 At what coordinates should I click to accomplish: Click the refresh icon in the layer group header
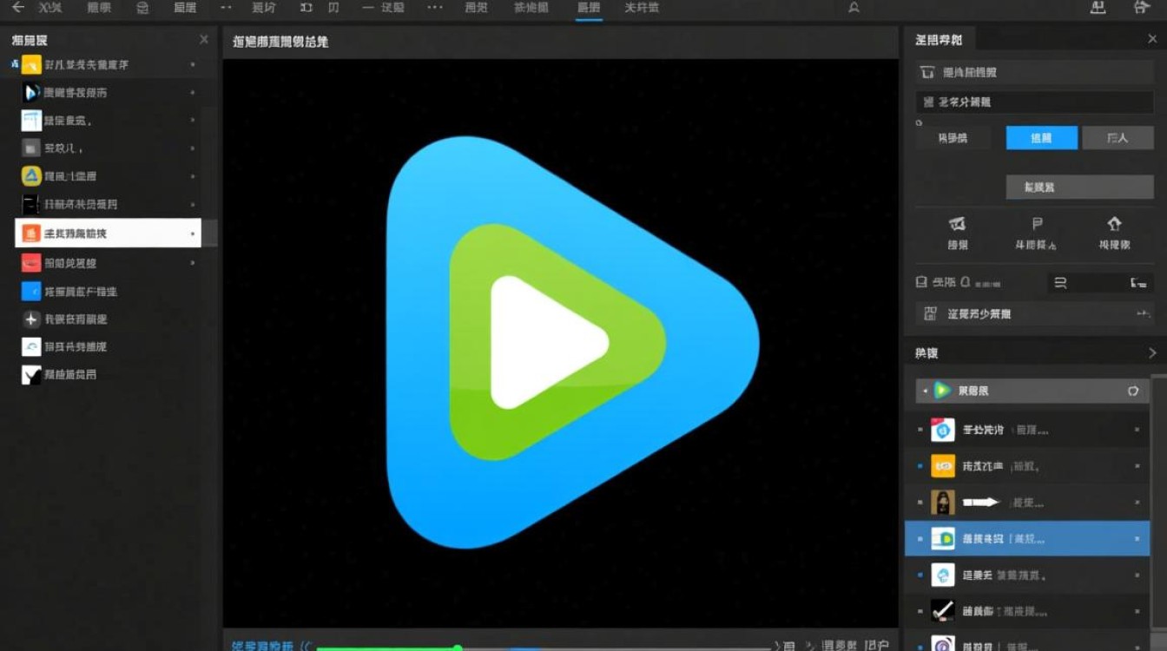click(x=1132, y=391)
